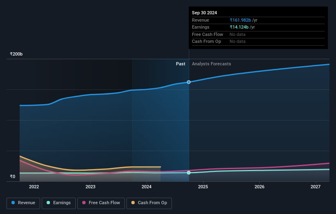Click the ₹14.124b earnings value

(239, 27)
